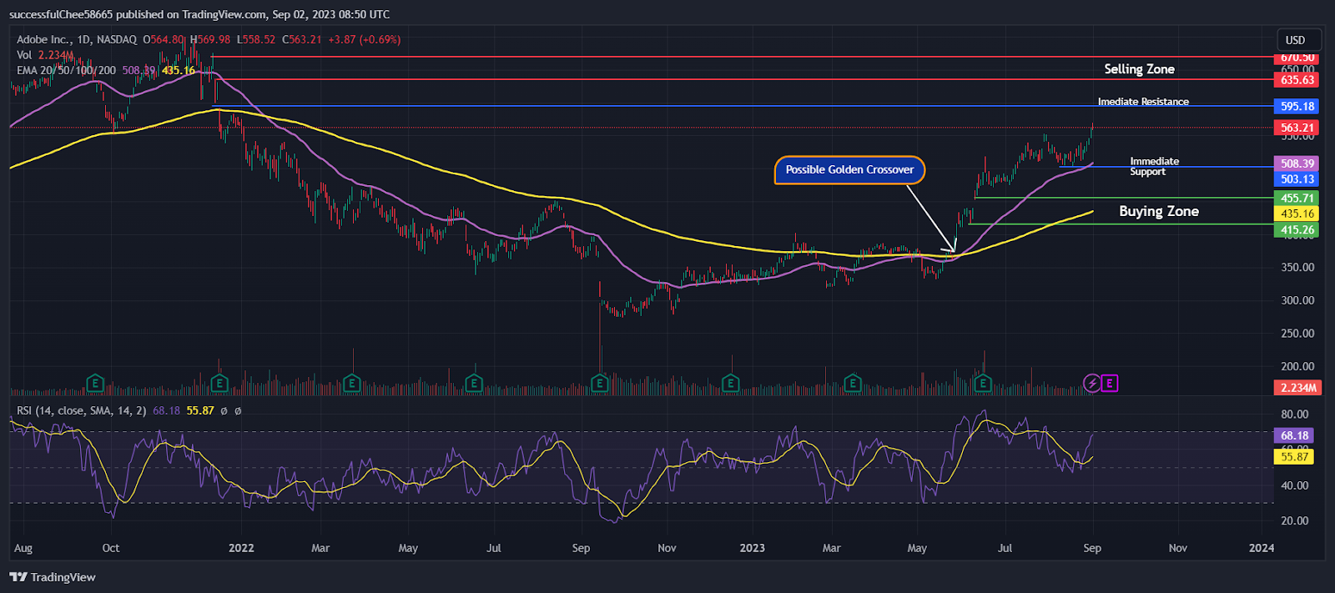Click the 350.00 price axis value

click(1297, 268)
